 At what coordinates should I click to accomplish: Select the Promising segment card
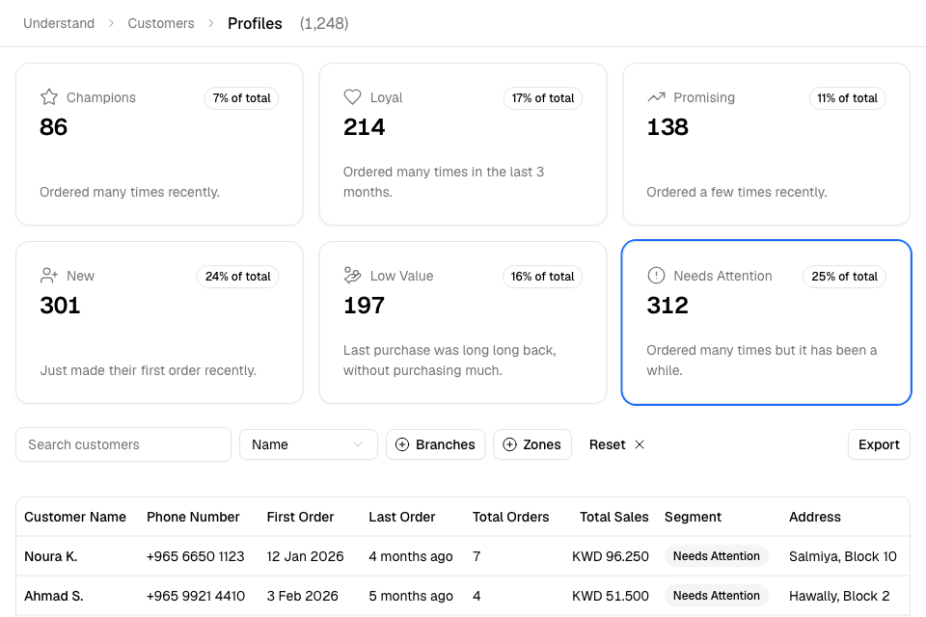[767, 144]
